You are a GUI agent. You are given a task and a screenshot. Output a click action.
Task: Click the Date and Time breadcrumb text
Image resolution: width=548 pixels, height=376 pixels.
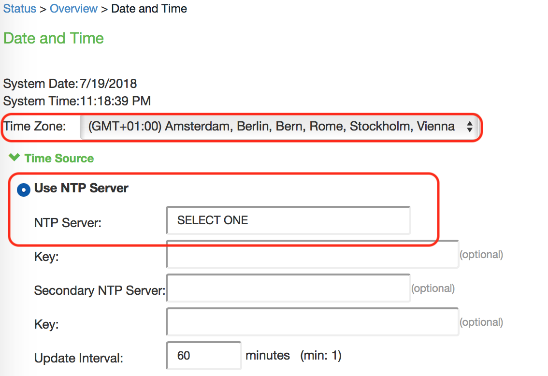pyautogui.click(x=149, y=9)
